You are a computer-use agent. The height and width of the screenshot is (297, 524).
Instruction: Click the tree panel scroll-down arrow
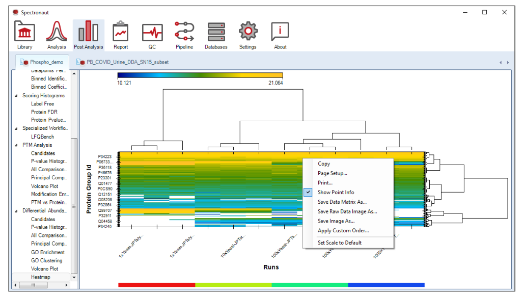click(x=74, y=277)
